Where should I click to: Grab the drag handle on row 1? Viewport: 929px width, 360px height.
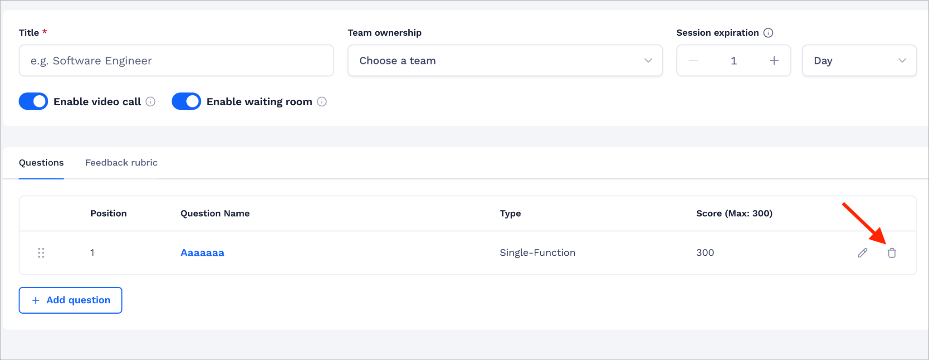click(41, 253)
